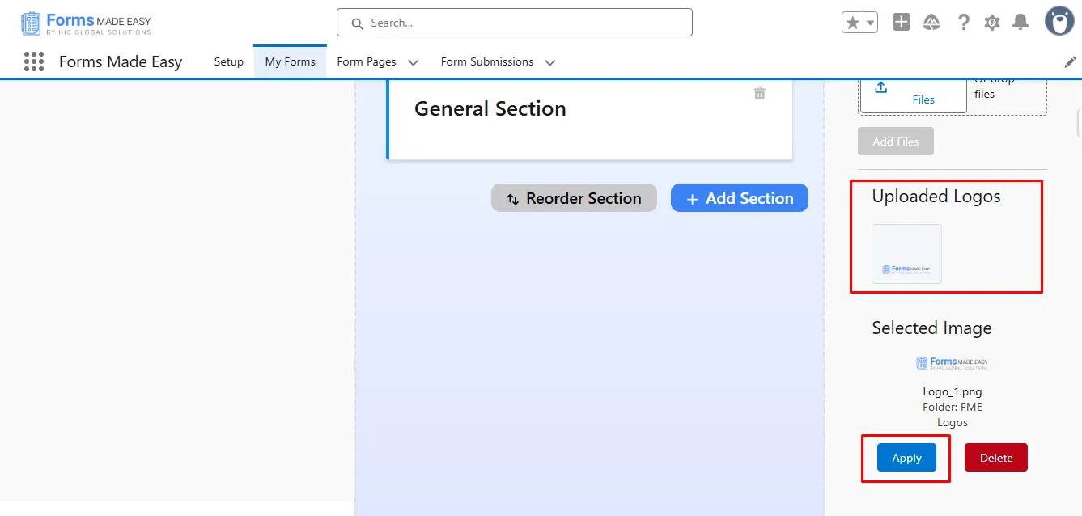Open the global actions plus icon
The height and width of the screenshot is (516, 1082).
coord(902,23)
